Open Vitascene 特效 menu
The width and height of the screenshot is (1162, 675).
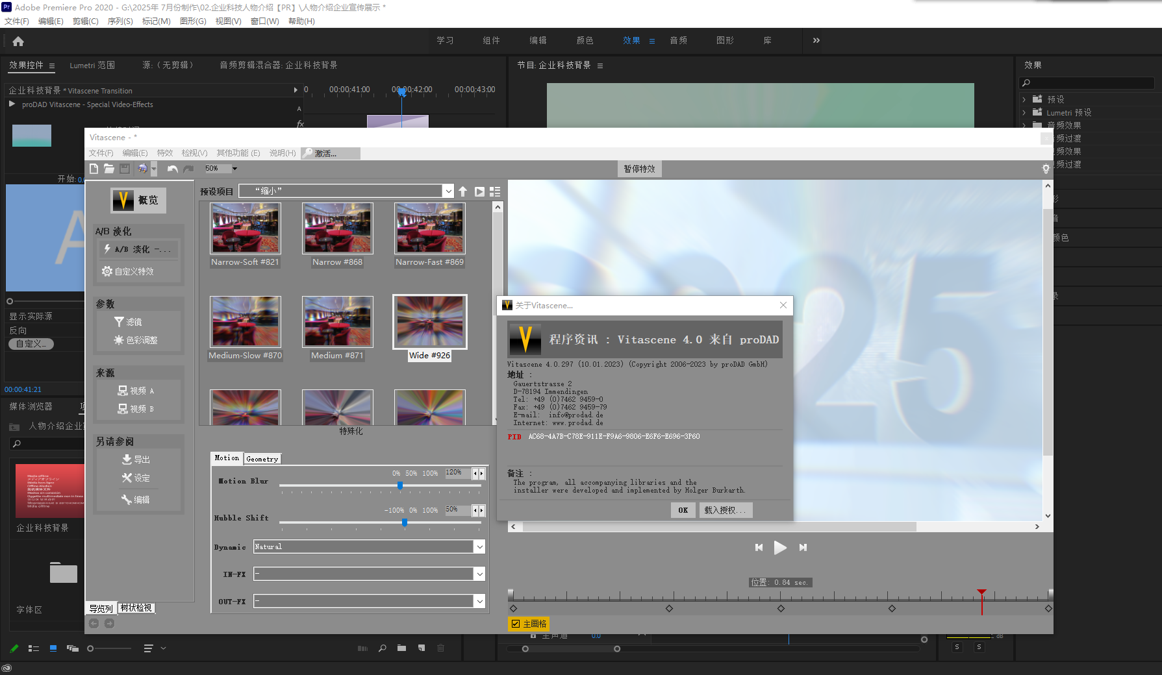(x=165, y=153)
